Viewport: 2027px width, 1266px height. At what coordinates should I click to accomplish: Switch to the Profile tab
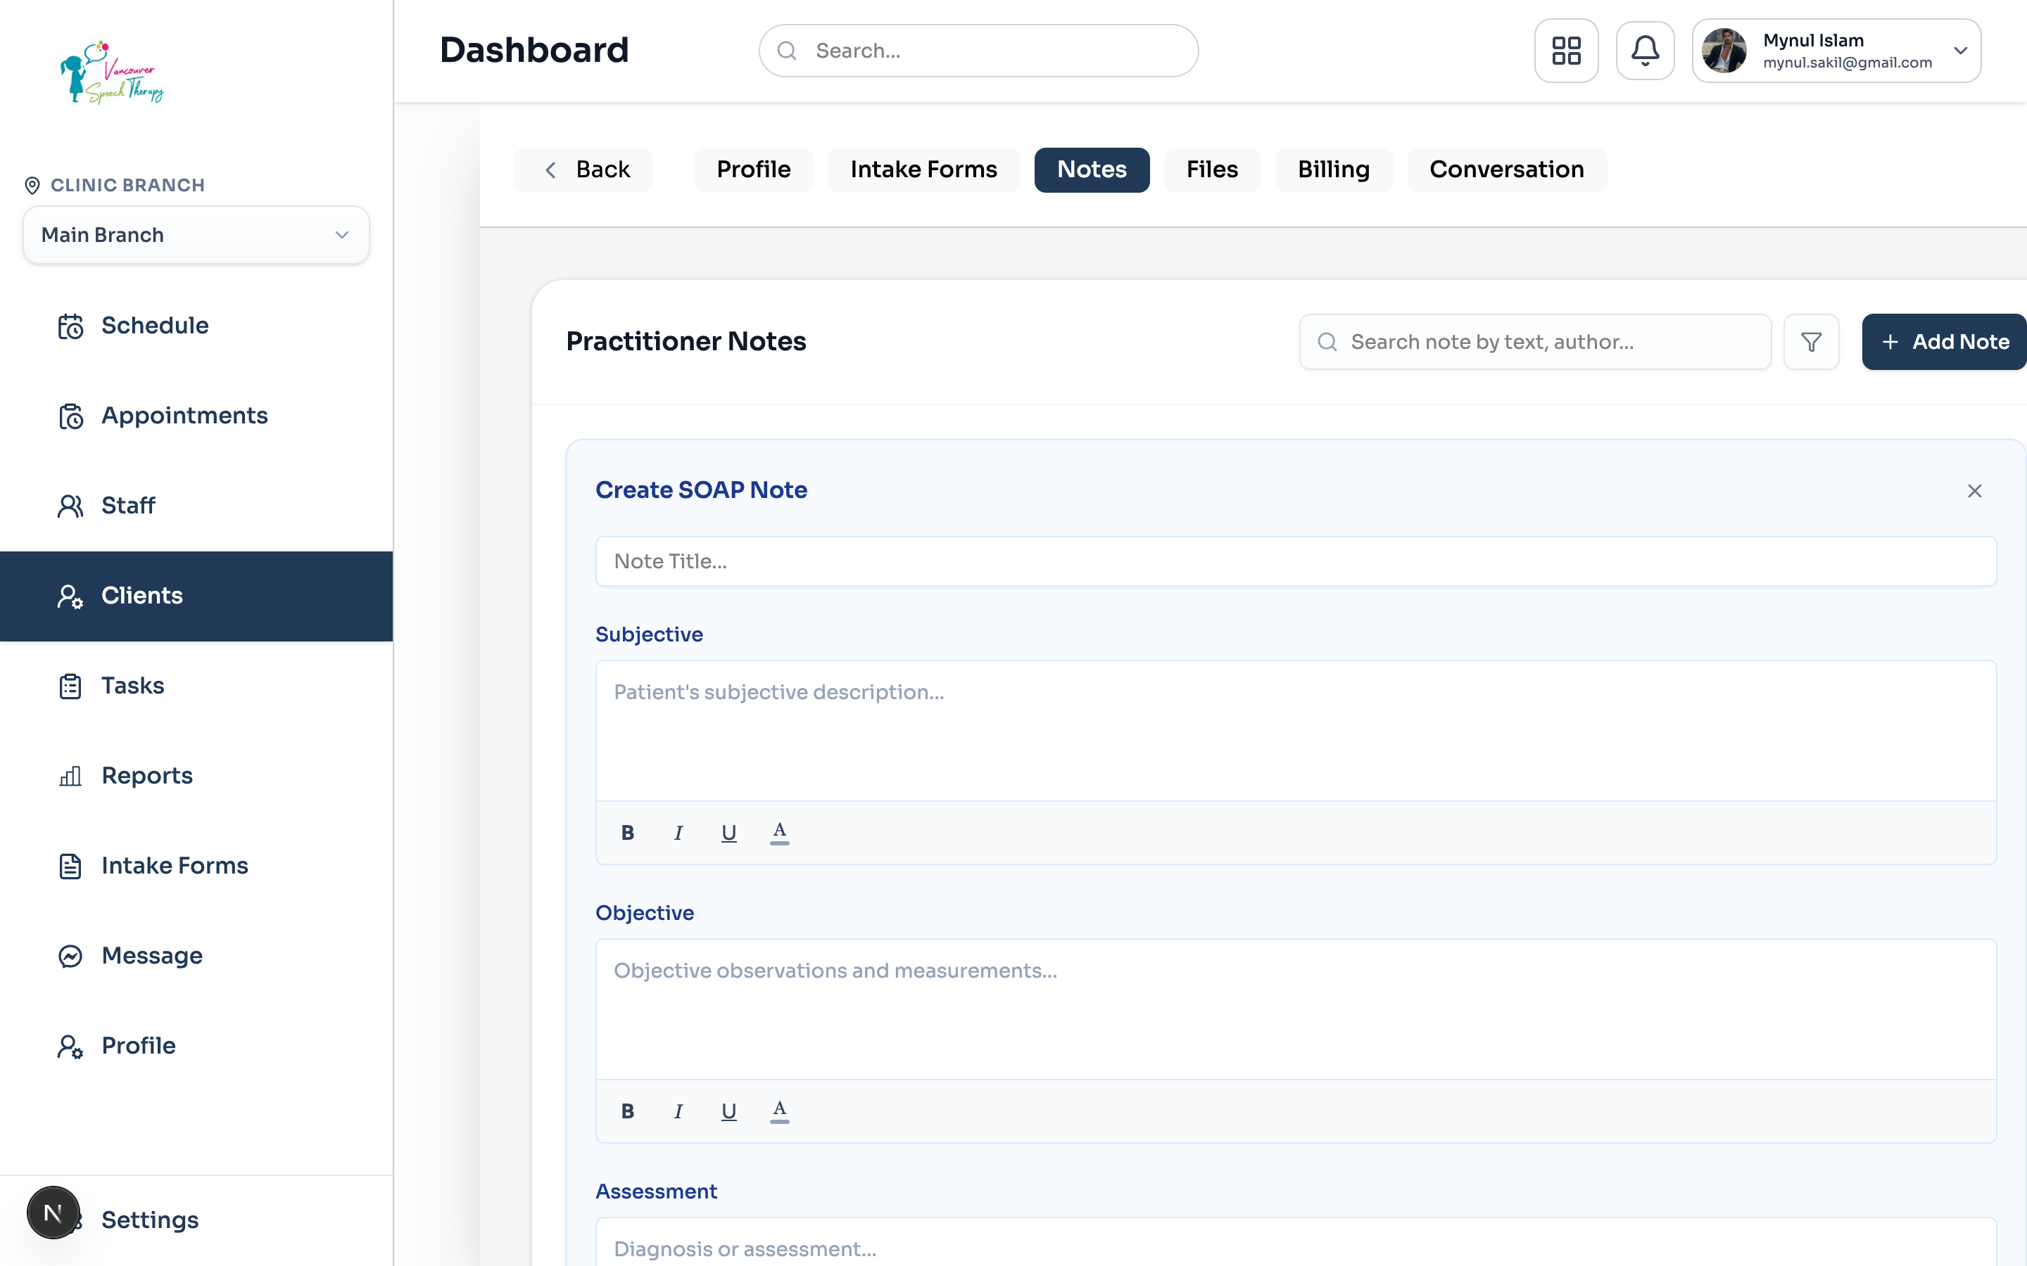(x=753, y=170)
